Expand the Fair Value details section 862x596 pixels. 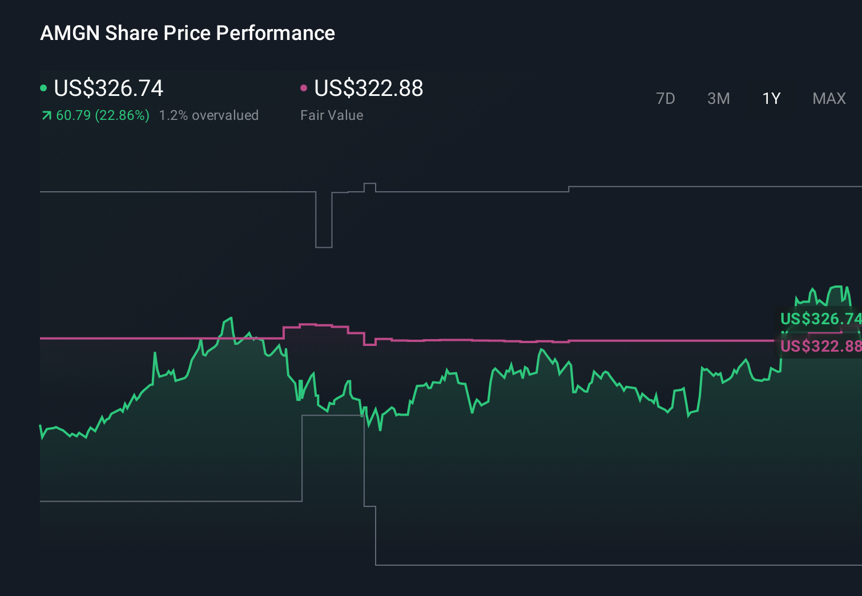[331, 115]
